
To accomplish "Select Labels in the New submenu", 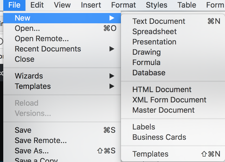I will click(x=173, y=127).
